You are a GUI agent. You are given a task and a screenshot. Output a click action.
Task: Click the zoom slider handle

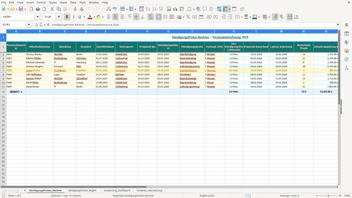(x=329, y=196)
